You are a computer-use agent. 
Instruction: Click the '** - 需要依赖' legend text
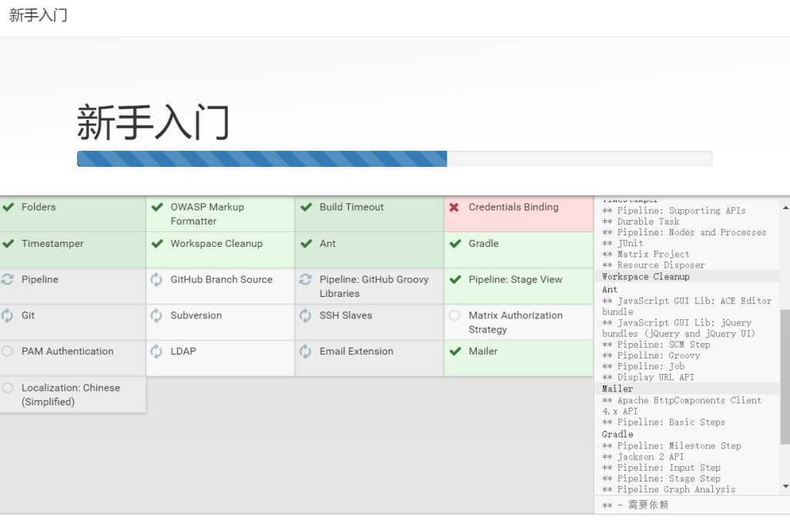click(634, 505)
